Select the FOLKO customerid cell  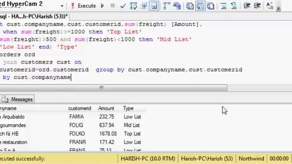tap(77, 133)
